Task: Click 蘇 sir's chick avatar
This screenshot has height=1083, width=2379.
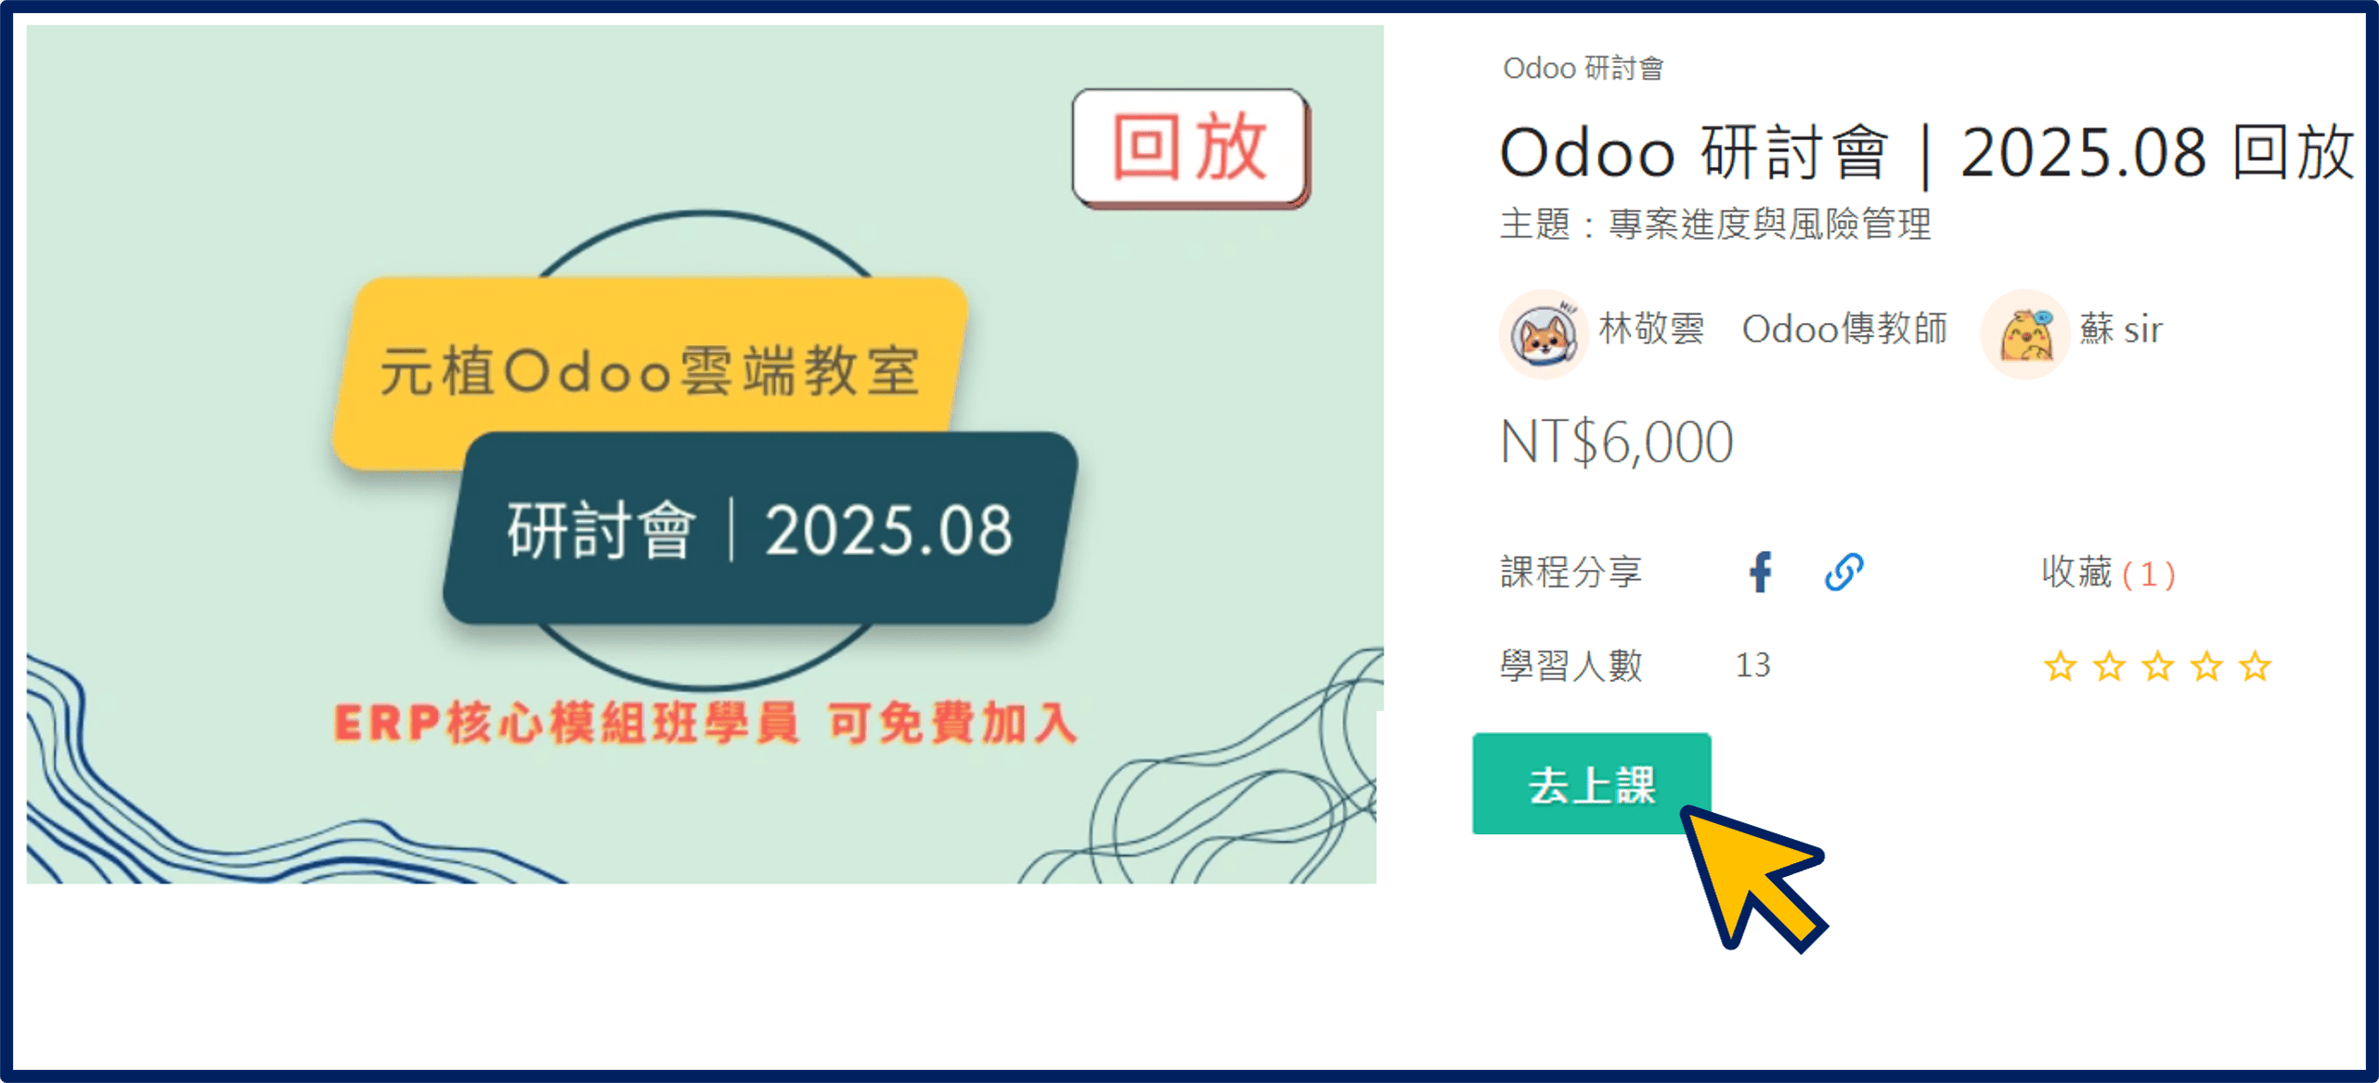Action: pyautogui.click(x=2025, y=334)
